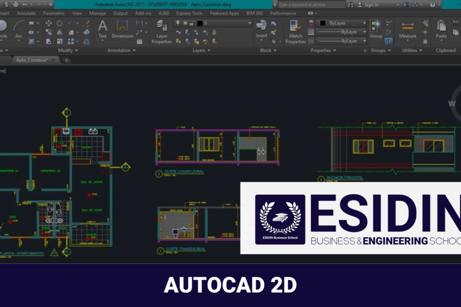Toggle the layer light bulb in layer dropdown
The width and height of the screenshot is (461, 307).
(178, 22)
